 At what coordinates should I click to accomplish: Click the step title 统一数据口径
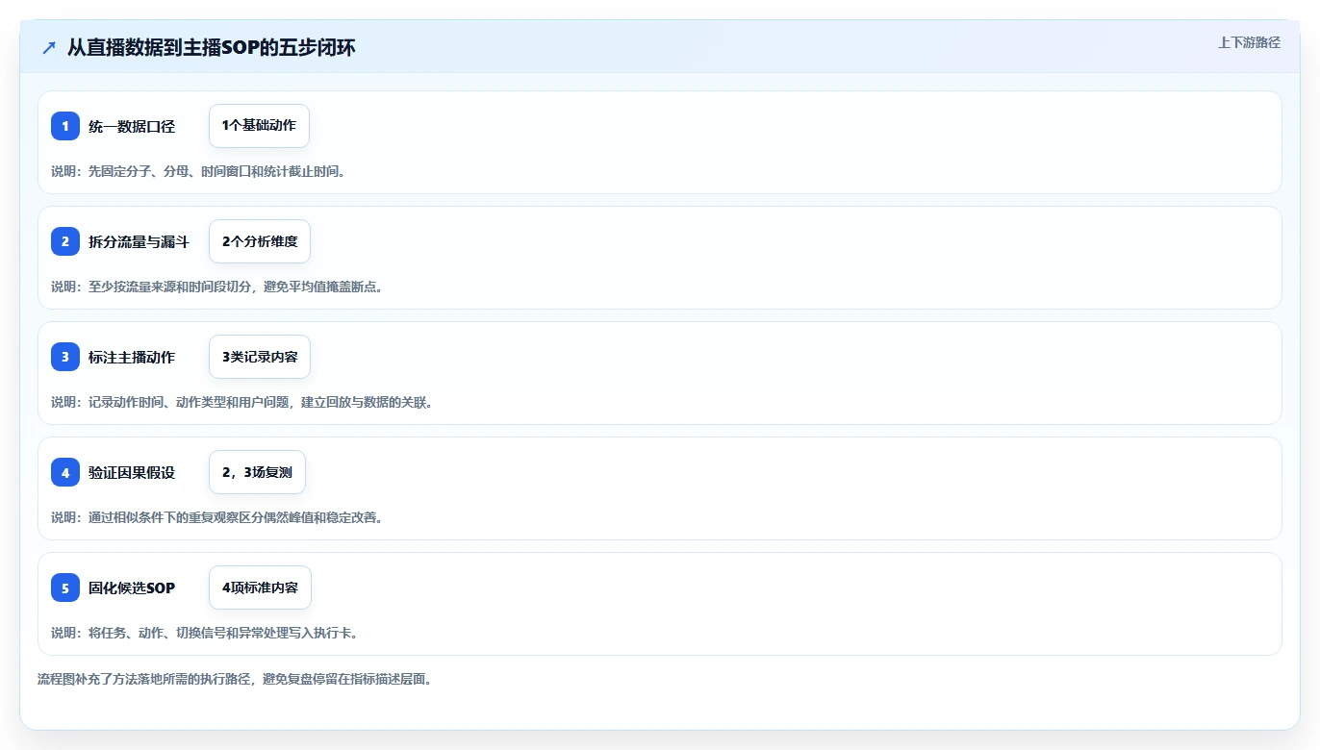tap(132, 126)
